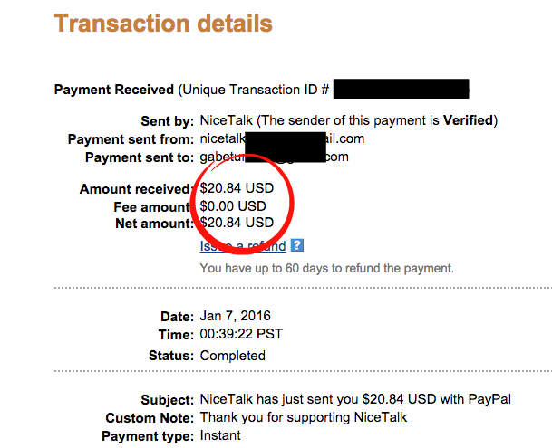
Task: Click the Transaction details heading
Action: tap(163, 24)
